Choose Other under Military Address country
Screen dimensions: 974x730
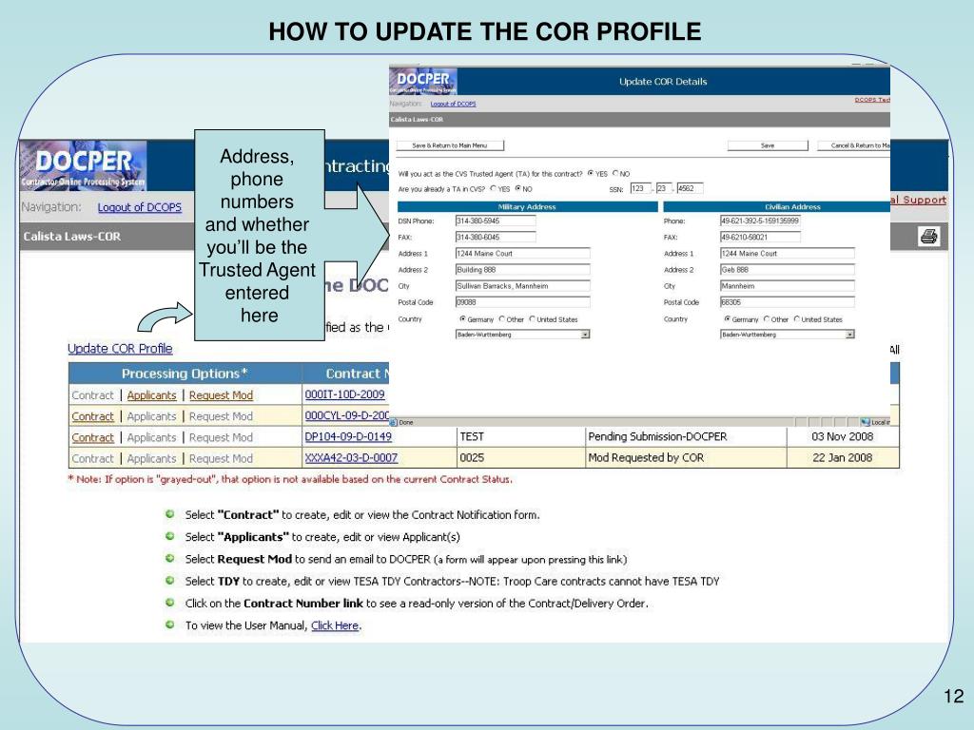click(502, 319)
